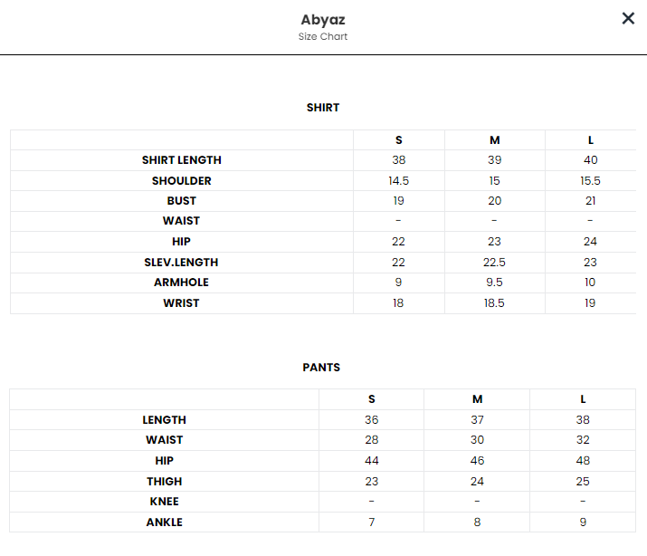Click the SLEV.LENGTH row label
Viewport: 647px width, 556px height.
click(x=181, y=263)
